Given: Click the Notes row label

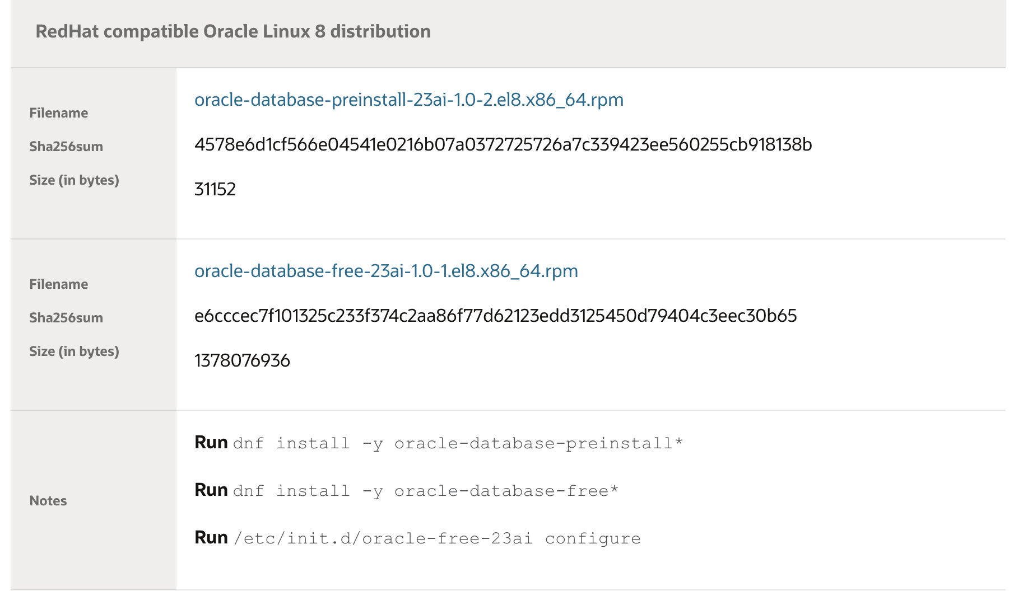Looking at the screenshot, I should click(x=48, y=501).
